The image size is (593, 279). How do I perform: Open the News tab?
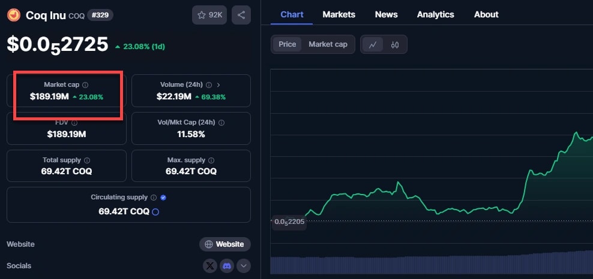tap(386, 14)
